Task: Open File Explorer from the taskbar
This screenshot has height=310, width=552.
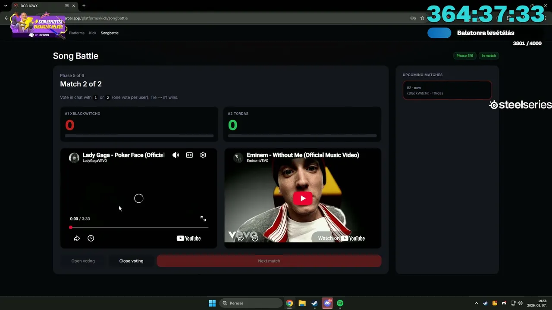Action: [302, 303]
